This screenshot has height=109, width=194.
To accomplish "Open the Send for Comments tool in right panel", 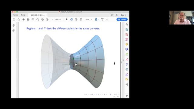I will (x=127, y=49).
